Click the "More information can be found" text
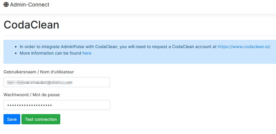 (51, 53)
